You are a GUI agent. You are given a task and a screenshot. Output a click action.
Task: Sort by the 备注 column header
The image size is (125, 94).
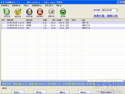[103, 20]
